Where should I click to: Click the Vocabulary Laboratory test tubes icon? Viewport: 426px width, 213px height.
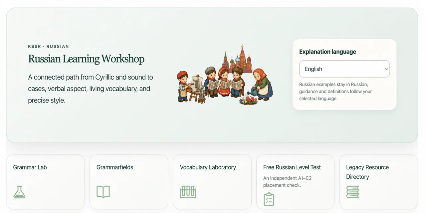pyautogui.click(x=188, y=192)
